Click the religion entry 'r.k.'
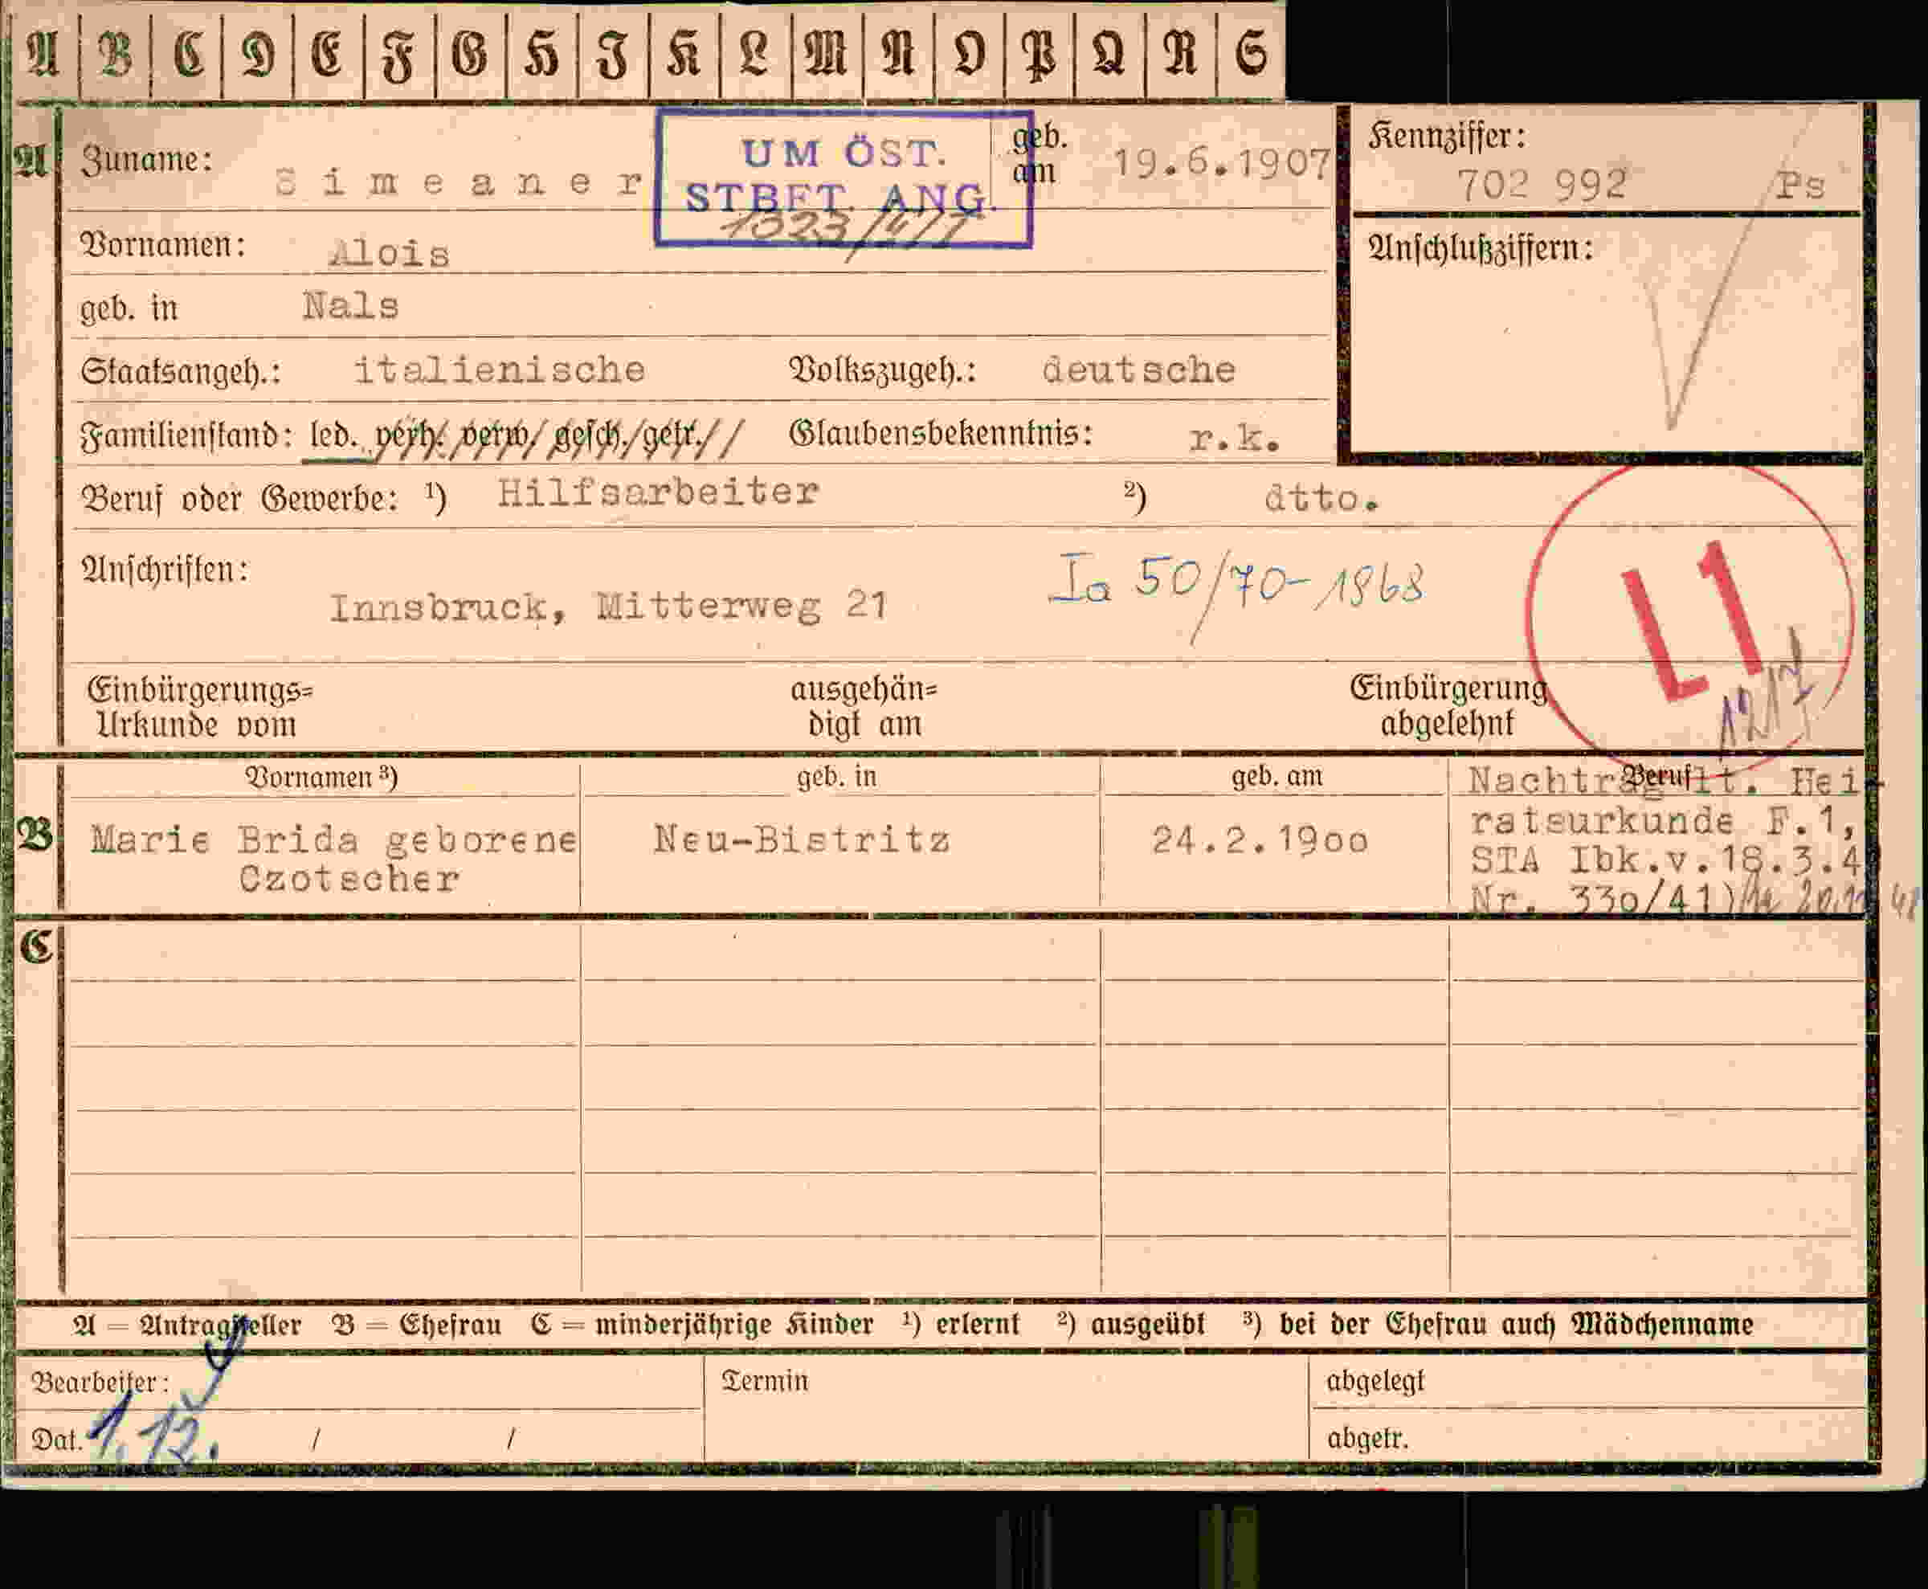This screenshot has height=1589, width=1928. [1234, 439]
